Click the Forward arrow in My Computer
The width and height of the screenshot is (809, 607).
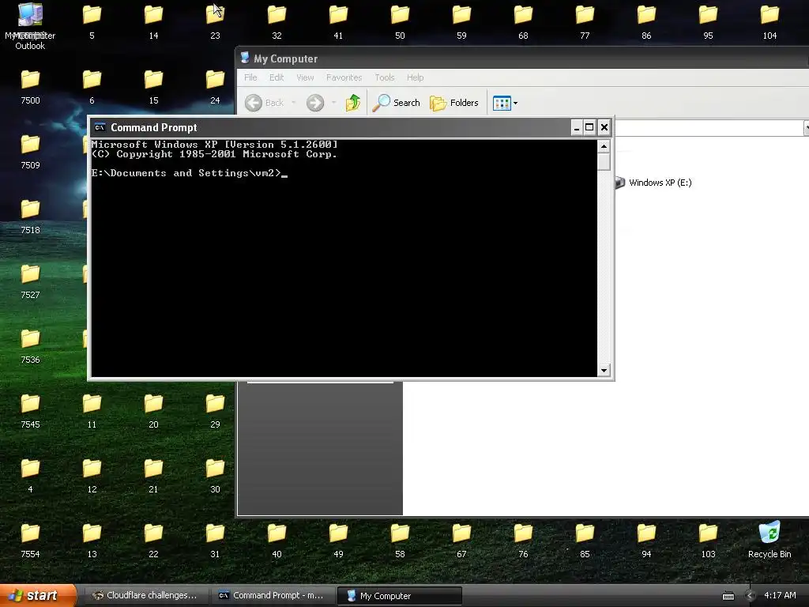pyautogui.click(x=314, y=103)
